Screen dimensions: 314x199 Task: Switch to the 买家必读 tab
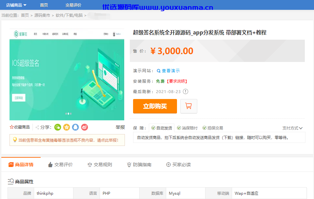coord(178,165)
